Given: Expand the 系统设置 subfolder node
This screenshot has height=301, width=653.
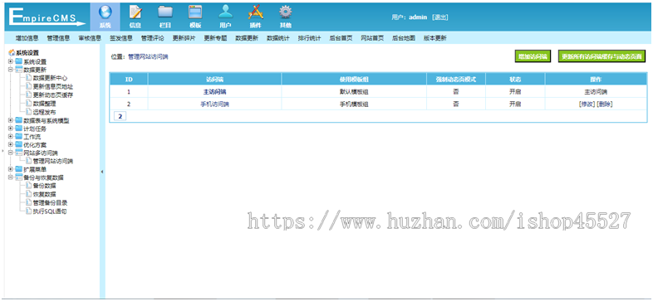Looking at the screenshot, I should tap(11, 61).
